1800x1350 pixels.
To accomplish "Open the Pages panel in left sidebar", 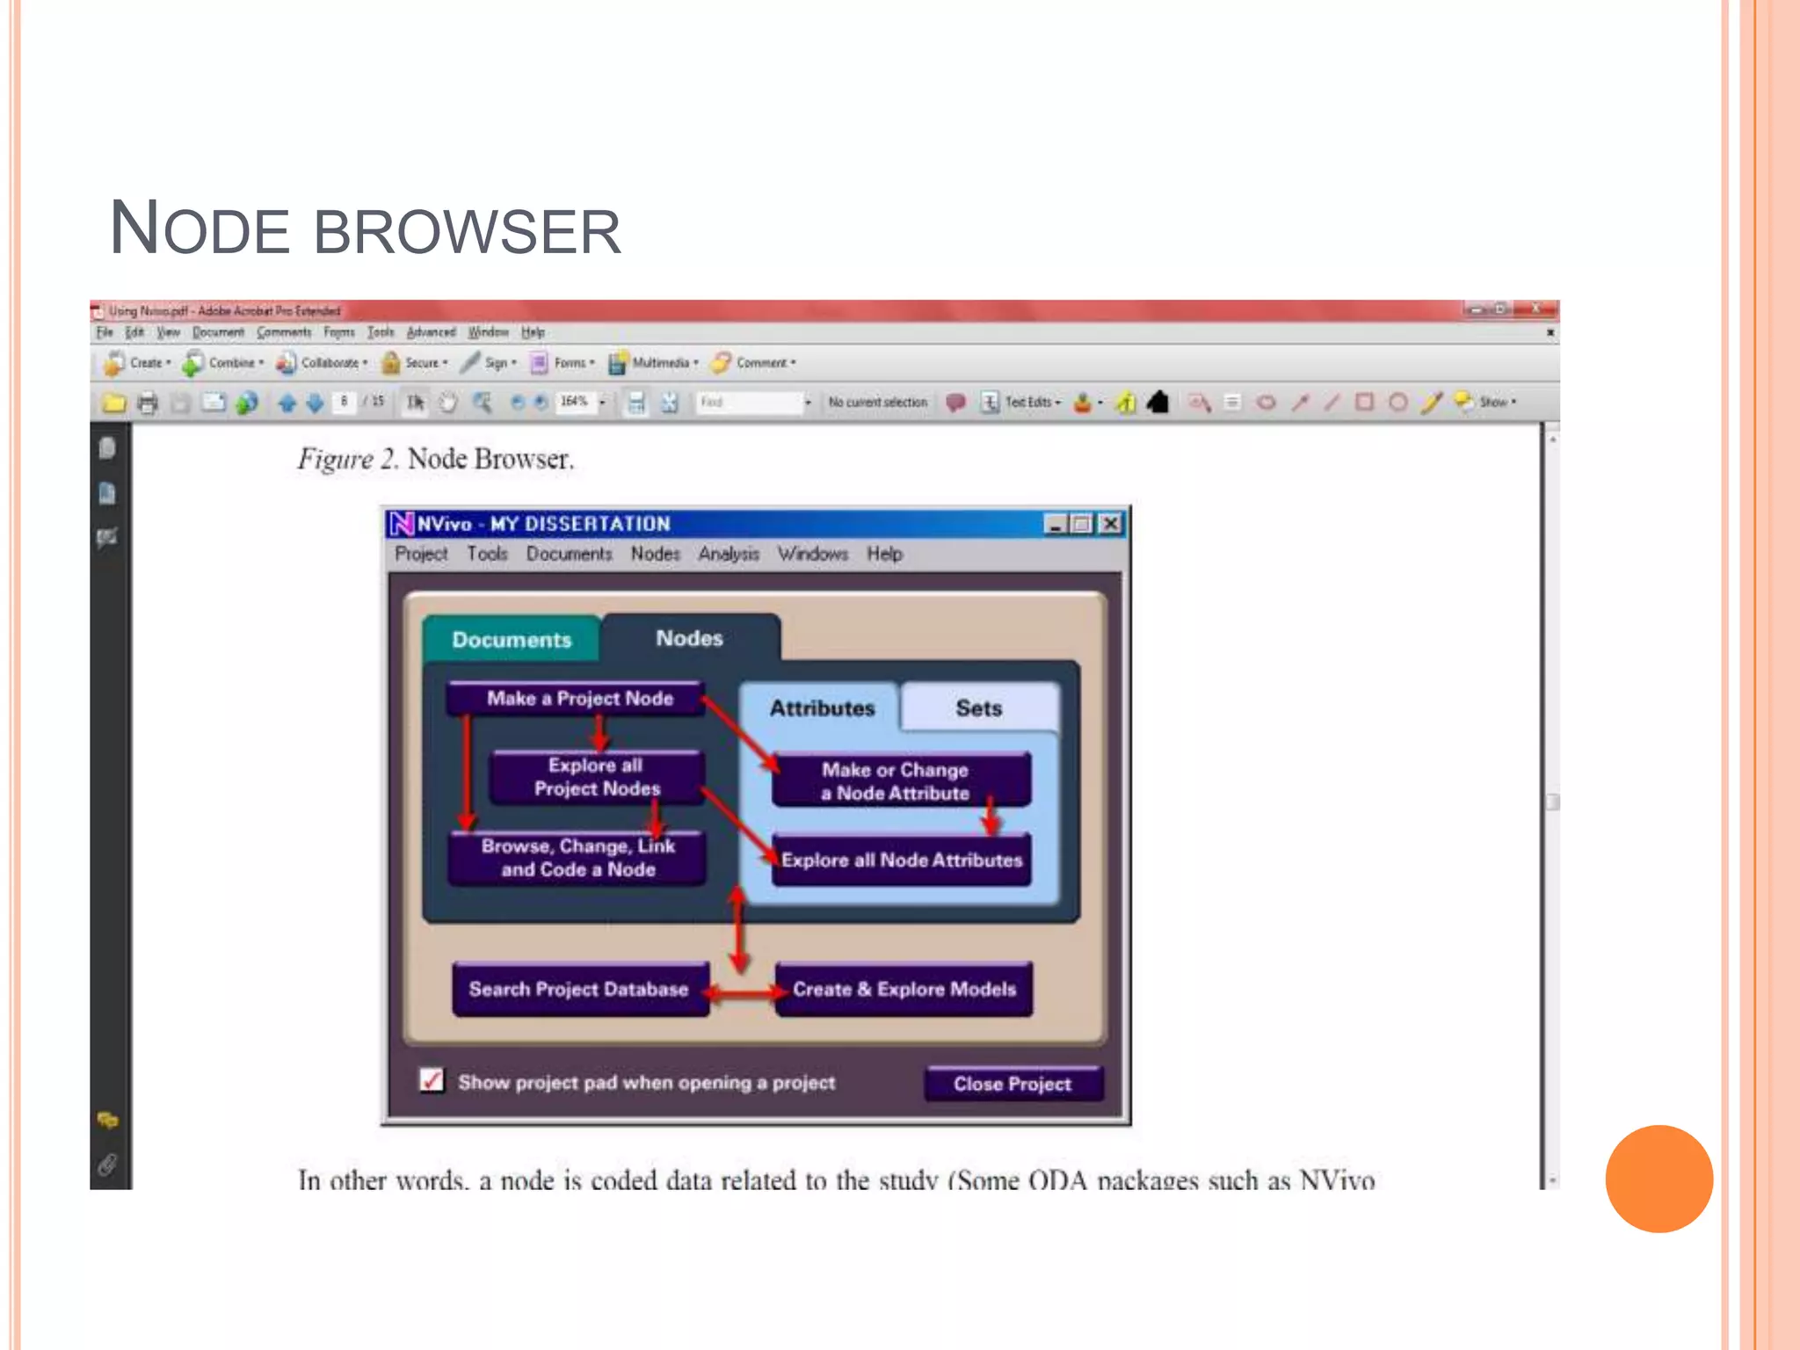I will click(107, 448).
